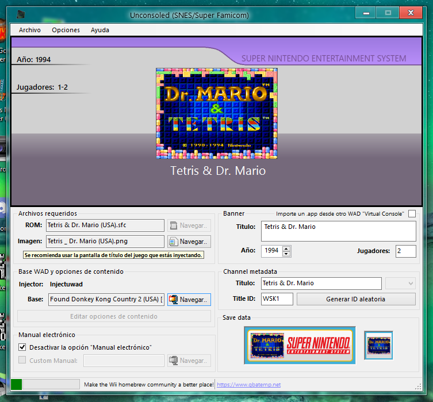Click the yellow title screen recommendation note
Image resolution: width=433 pixels, height=402 pixels.
coord(113,255)
